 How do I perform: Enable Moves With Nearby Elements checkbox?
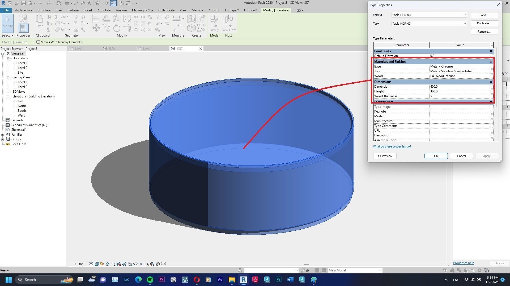coord(38,42)
